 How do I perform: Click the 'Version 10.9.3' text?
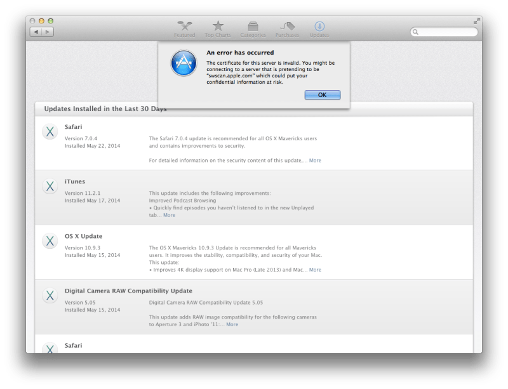tap(83, 247)
